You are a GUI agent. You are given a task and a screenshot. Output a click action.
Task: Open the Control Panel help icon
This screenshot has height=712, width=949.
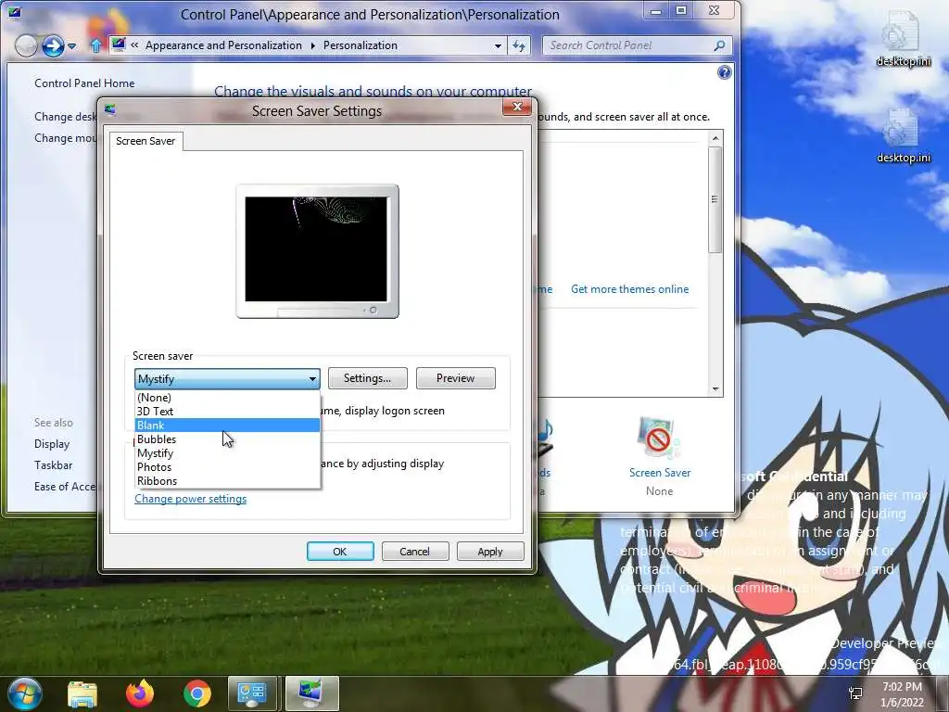pos(724,72)
